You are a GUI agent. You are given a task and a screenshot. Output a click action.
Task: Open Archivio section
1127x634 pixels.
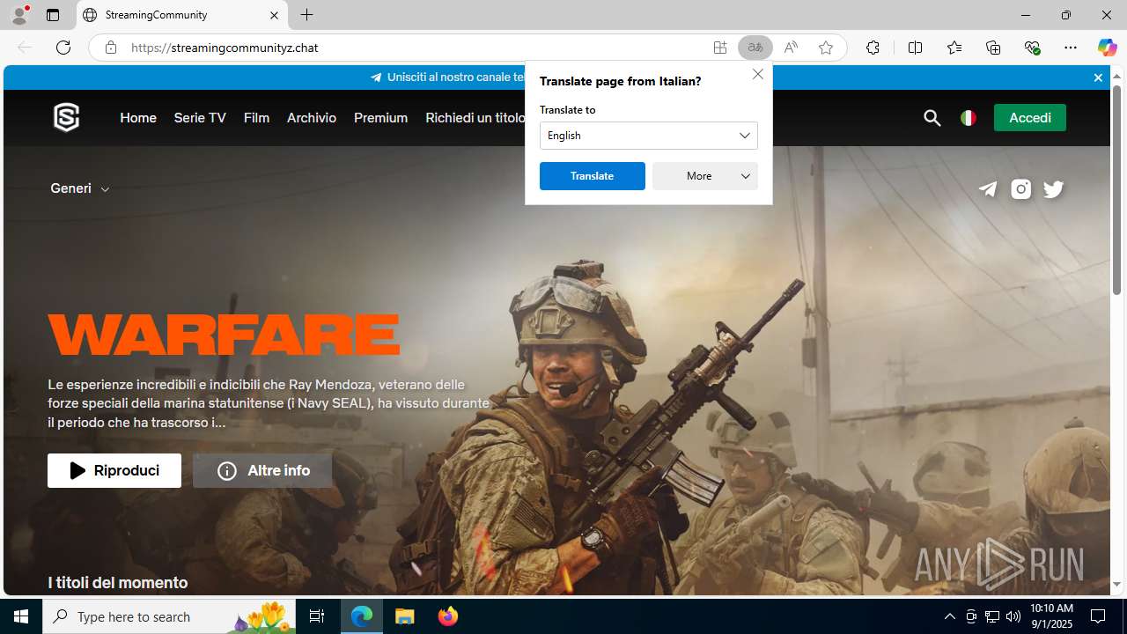[x=312, y=117]
